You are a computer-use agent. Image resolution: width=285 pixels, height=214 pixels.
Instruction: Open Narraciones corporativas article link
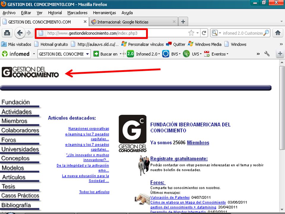pyautogui.click(x=89, y=128)
